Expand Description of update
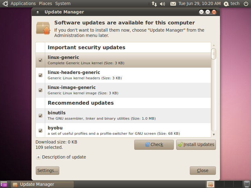251x188 pixels. [x=38, y=157]
